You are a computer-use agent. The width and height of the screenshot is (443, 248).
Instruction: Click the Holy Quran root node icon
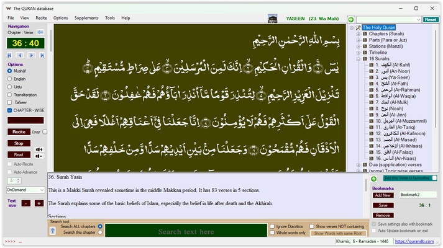[x=359, y=27]
